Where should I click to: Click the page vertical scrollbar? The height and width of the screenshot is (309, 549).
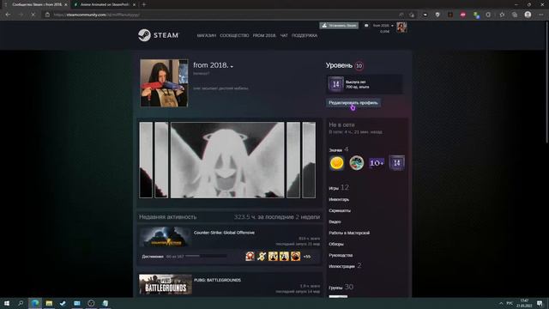[x=547, y=82]
